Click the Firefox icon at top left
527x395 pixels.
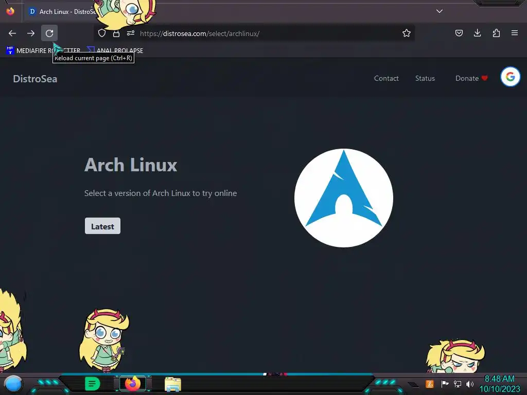pos(10,11)
